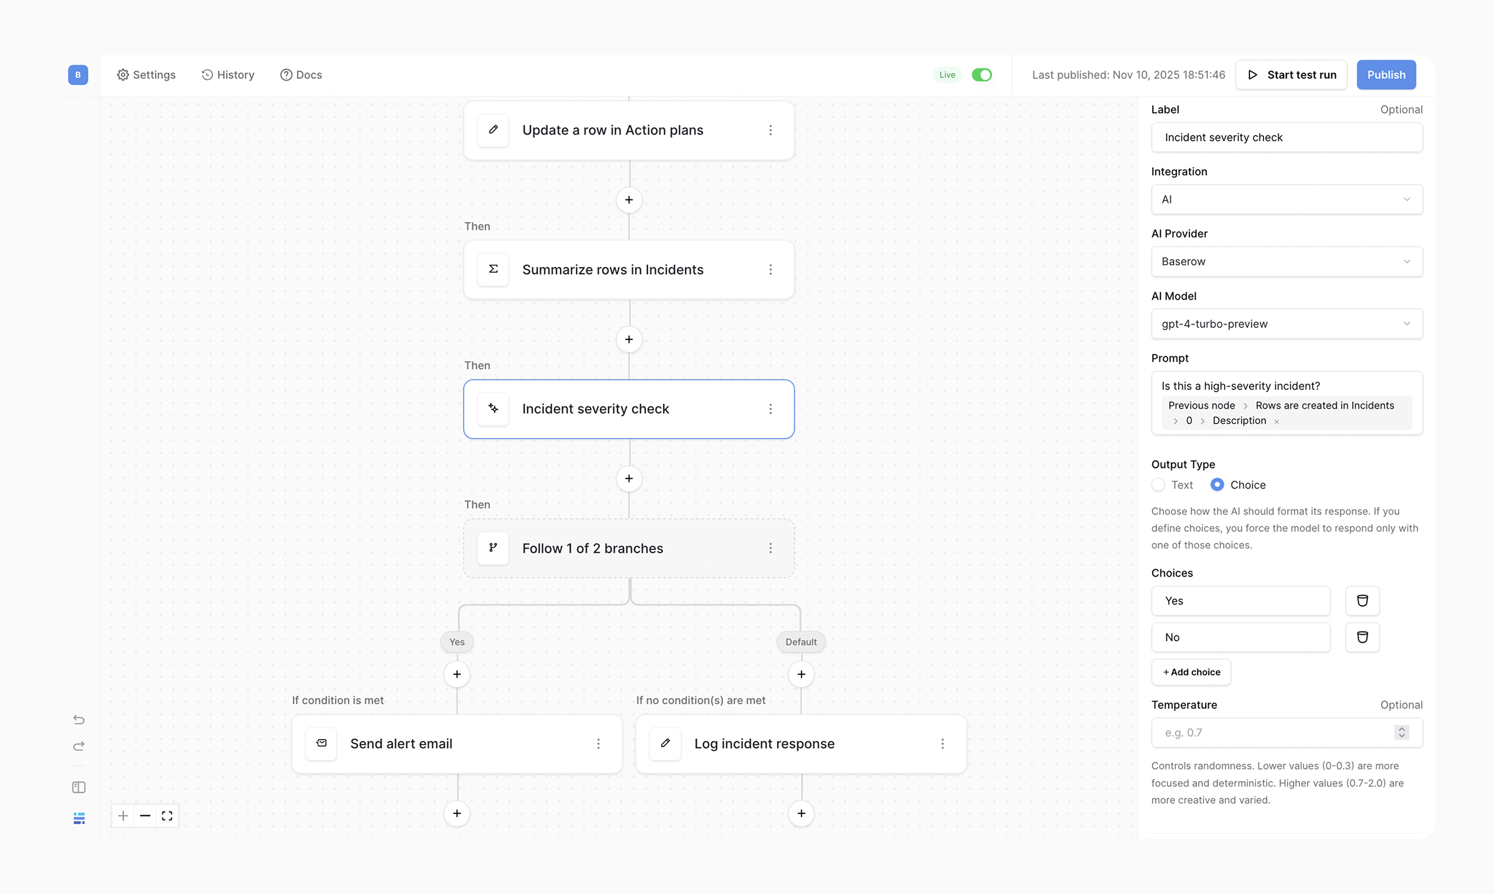This screenshot has height=894, width=1494.
Task: Click the Publish button
Action: click(1386, 75)
